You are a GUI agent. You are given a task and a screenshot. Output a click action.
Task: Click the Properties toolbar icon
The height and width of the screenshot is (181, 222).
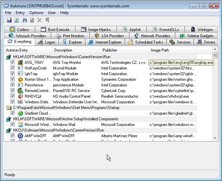(32, 20)
